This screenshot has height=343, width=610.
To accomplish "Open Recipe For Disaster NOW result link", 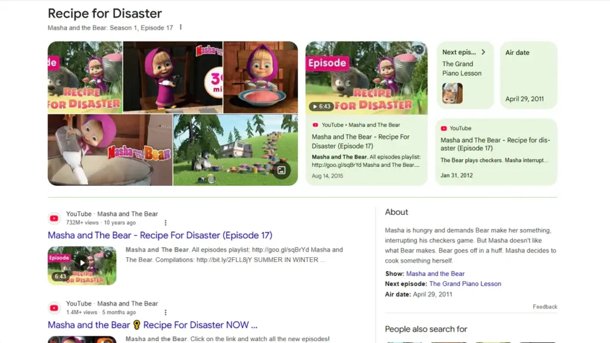I will [152, 325].
